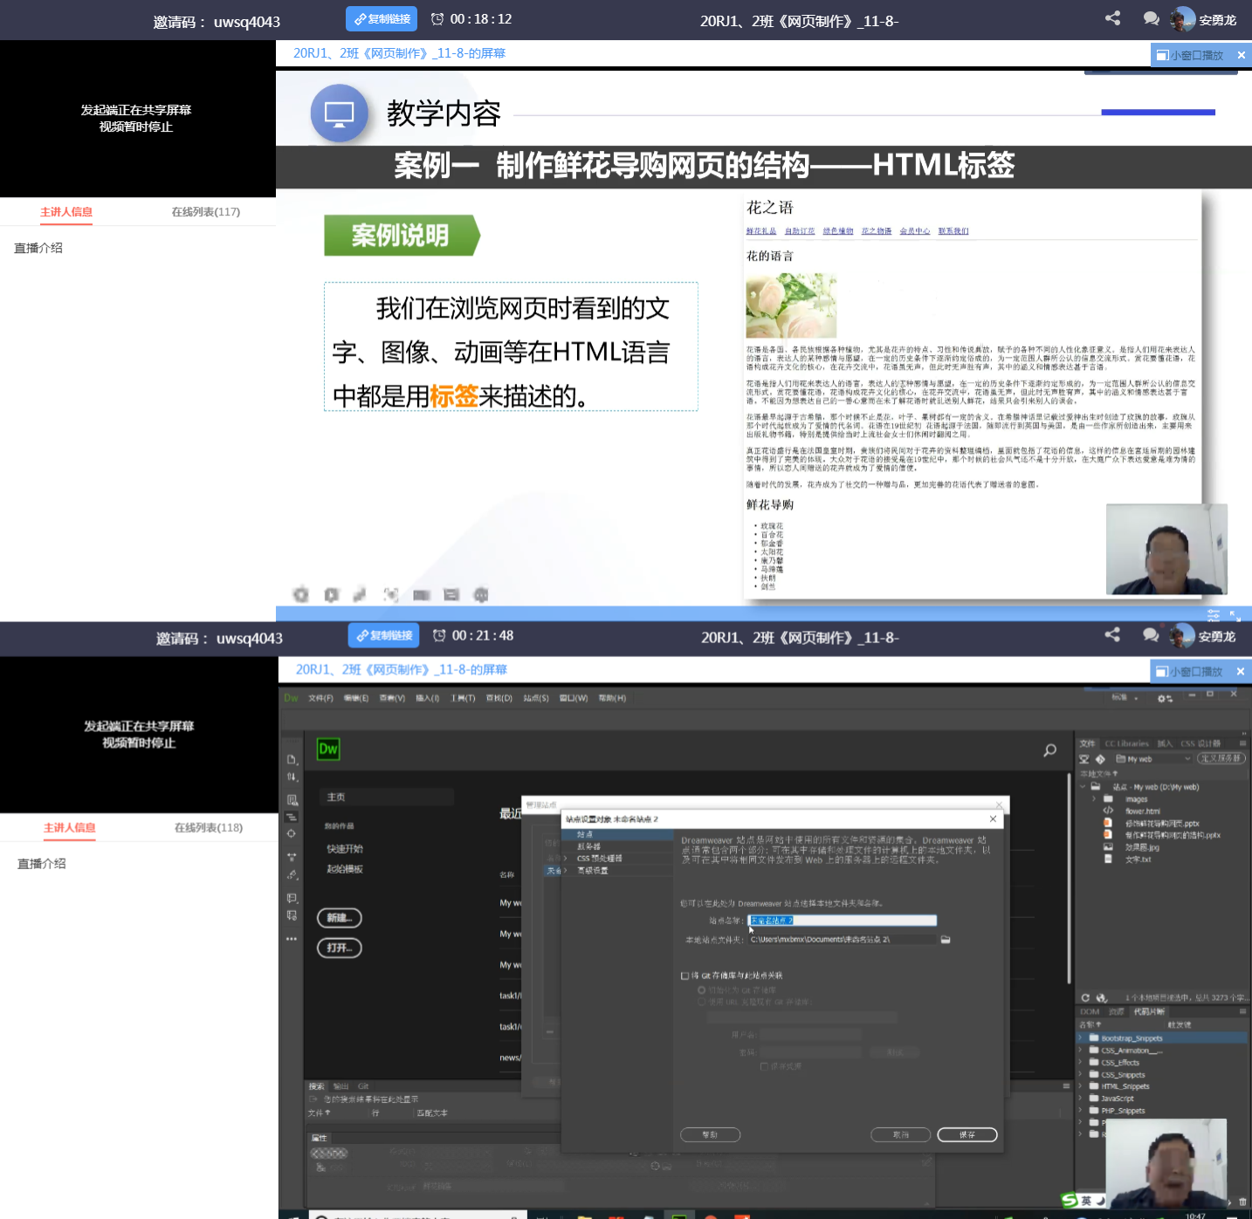This screenshot has height=1219, width=1252.
Task: Open the 站点(S) menu
Action: click(535, 698)
